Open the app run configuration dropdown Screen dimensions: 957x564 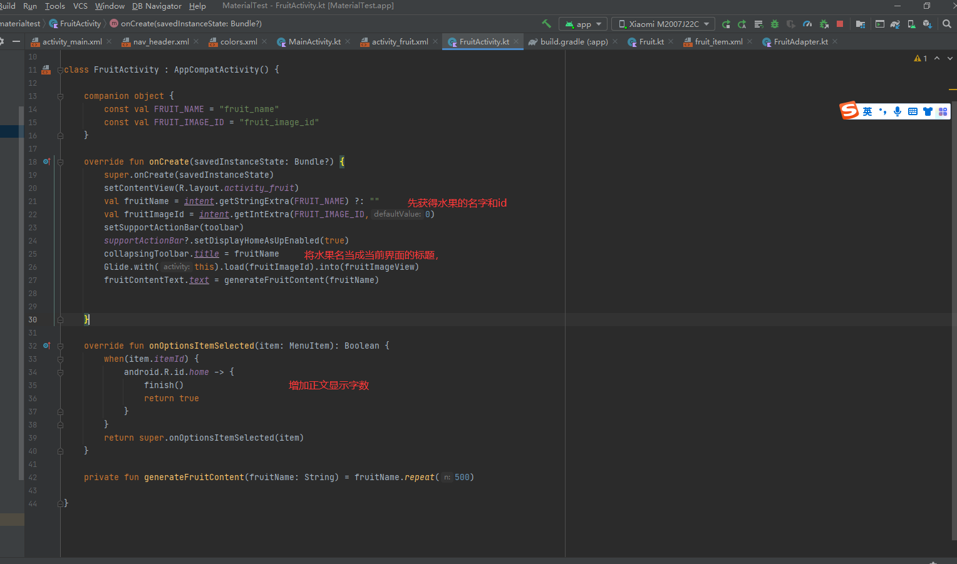(583, 24)
